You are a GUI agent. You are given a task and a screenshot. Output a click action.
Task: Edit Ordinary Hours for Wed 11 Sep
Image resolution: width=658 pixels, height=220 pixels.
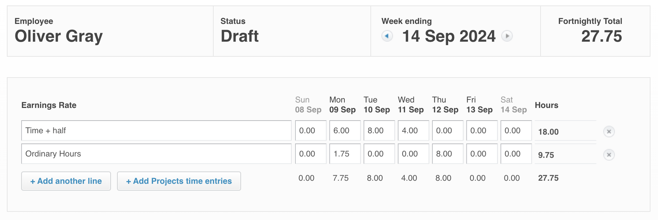pos(413,154)
